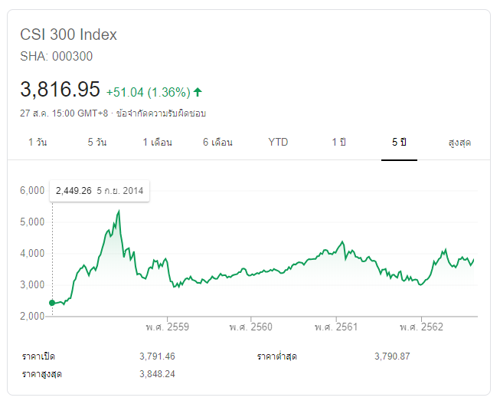Click the active 5 ปี tab
Image resolution: width=500 pixels, height=404 pixels.
pyautogui.click(x=398, y=143)
